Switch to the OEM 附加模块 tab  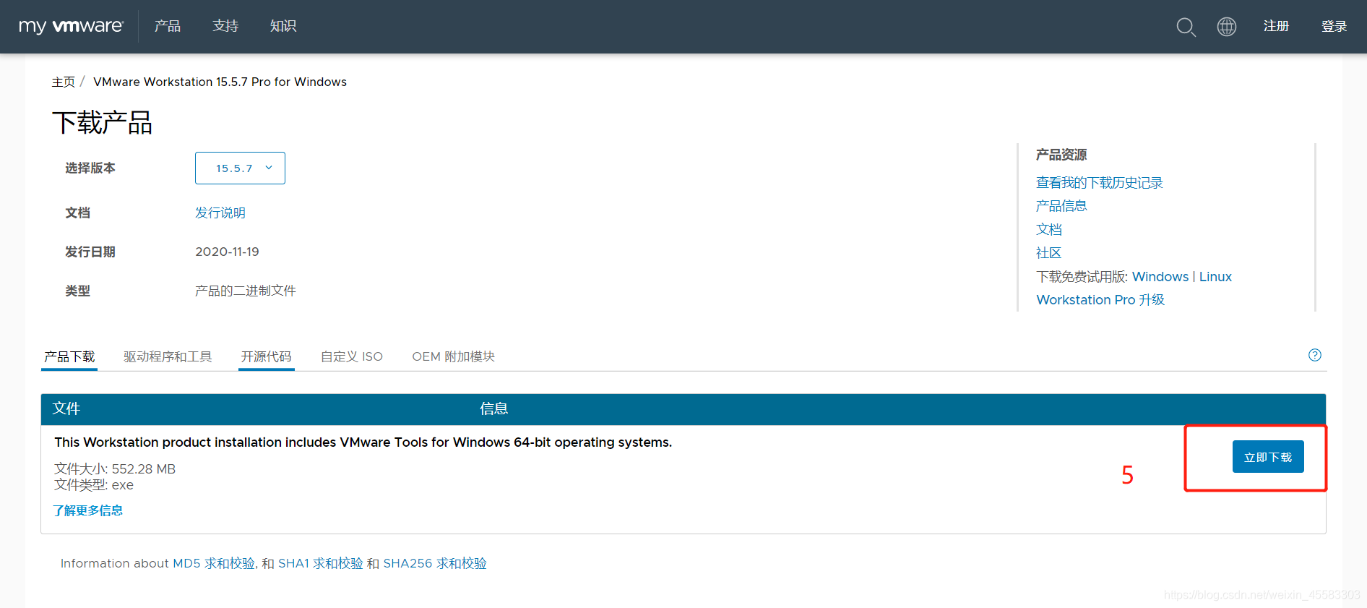(454, 356)
